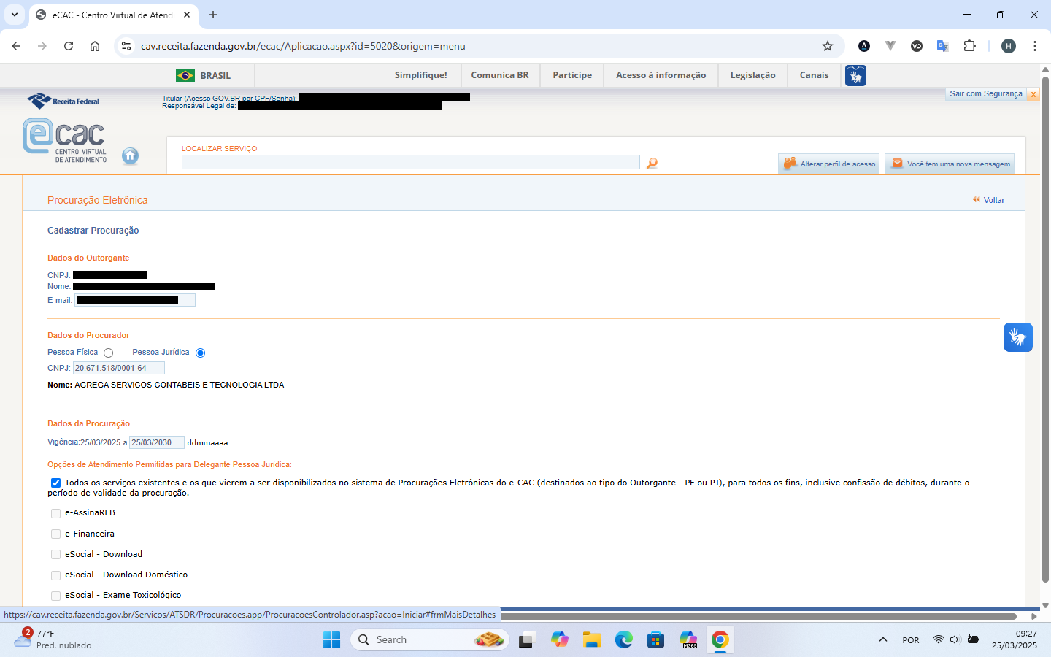Image resolution: width=1051 pixels, height=657 pixels.
Task: Uncheck the 'Todos os serviços existentes' checkbox
Action: click(56, 483)
